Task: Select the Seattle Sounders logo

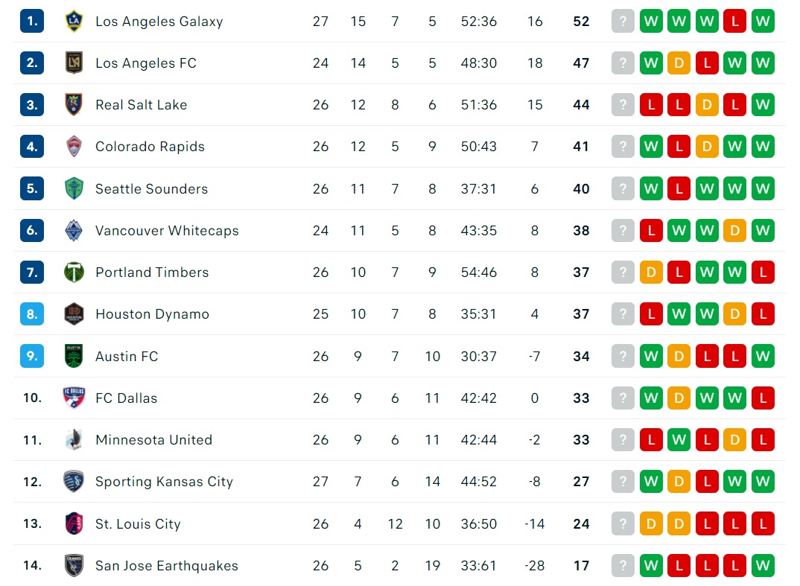Action: [x=74, y=188]
